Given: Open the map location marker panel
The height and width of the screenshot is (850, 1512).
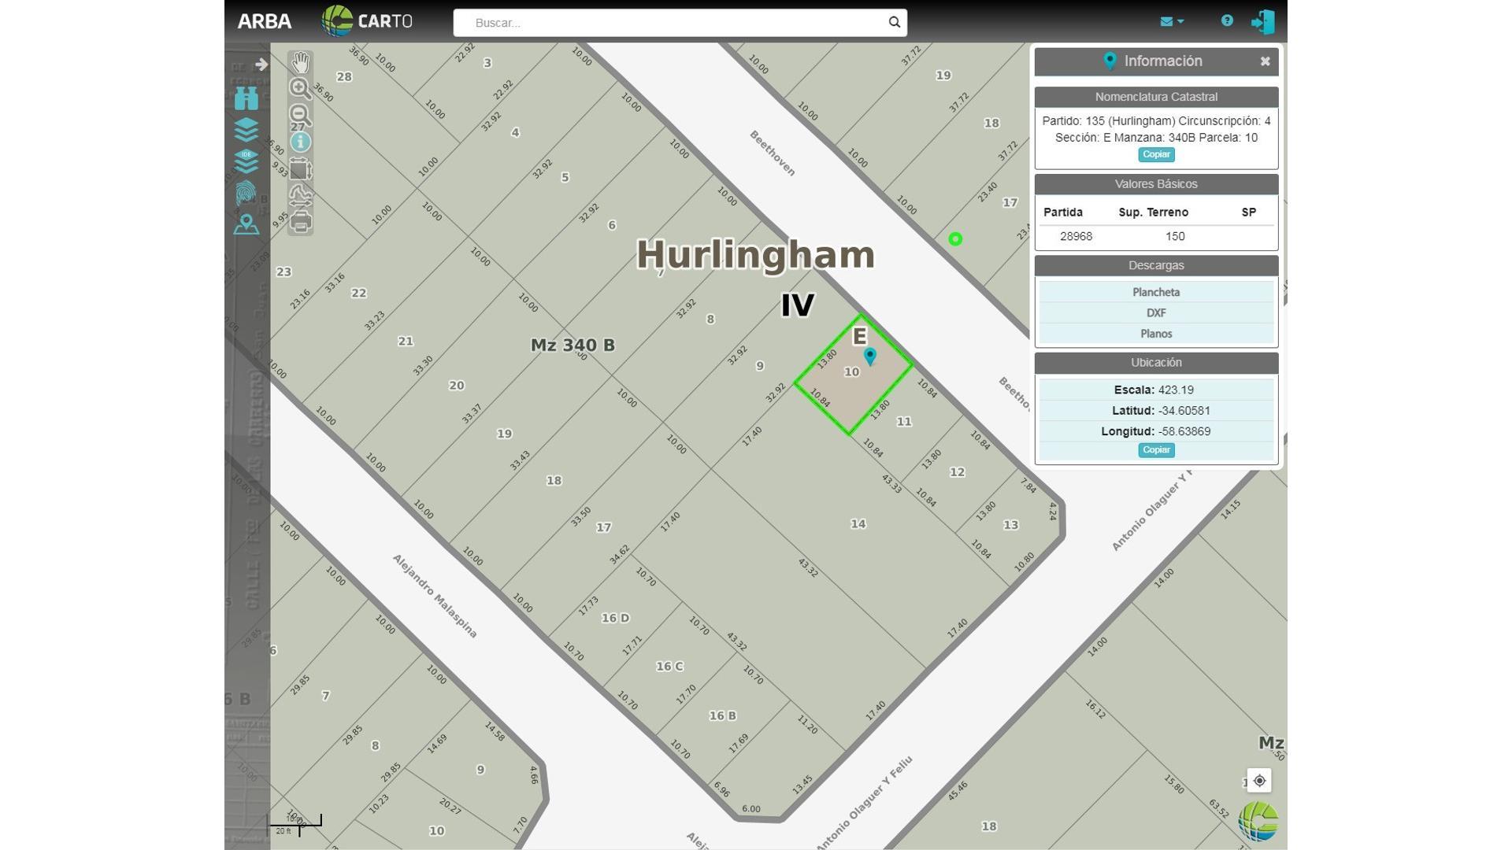Looking at the screenshot, I should pos(246,225).
